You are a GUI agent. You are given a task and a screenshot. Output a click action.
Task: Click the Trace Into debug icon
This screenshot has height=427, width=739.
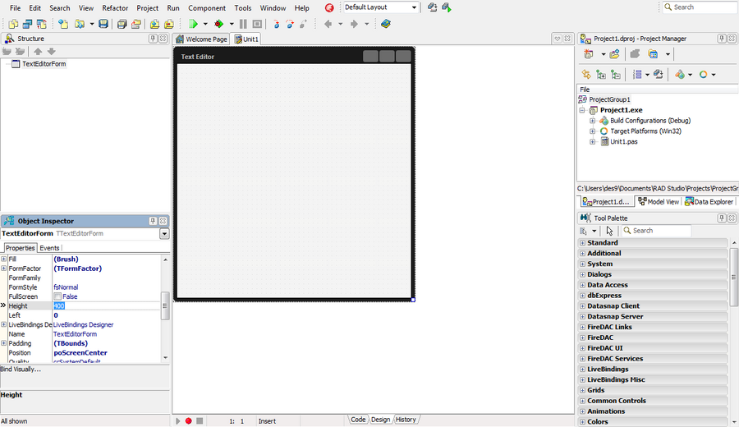[x=276, y=24]
